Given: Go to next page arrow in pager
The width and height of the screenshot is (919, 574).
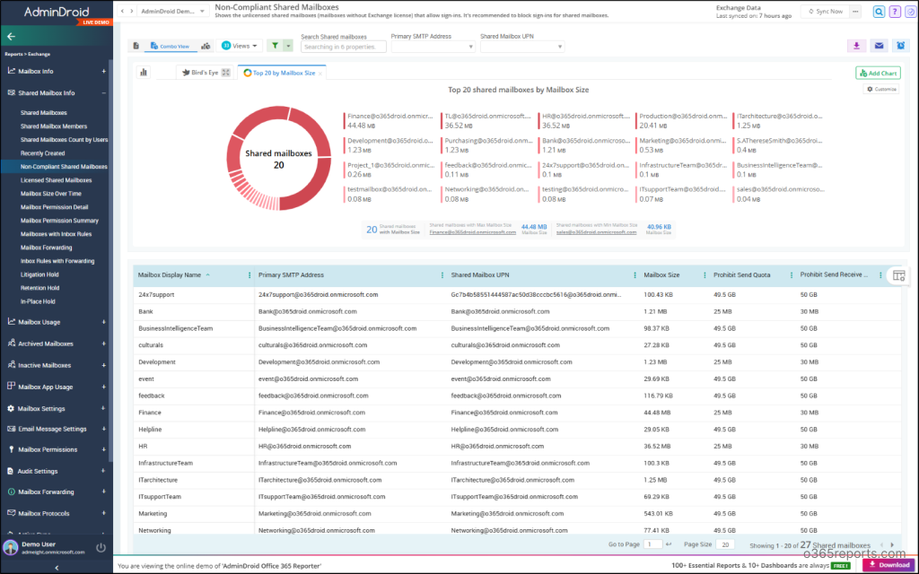Looking at the screenshot, I should (893, 544).
